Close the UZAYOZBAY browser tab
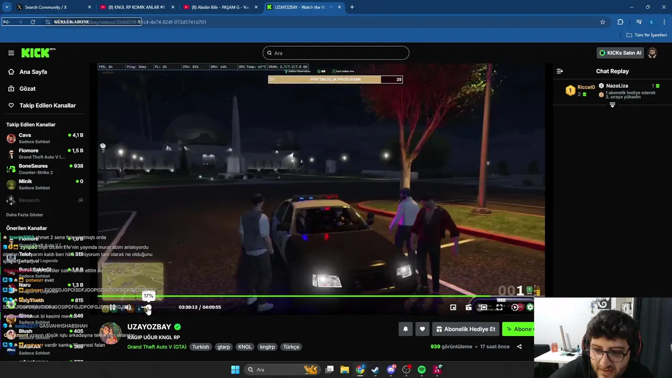Screen dimensions: 672x378 340,7
